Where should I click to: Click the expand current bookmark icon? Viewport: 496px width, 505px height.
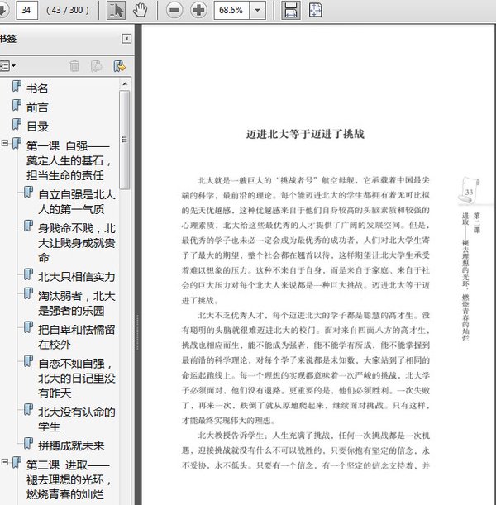point(120,66)
